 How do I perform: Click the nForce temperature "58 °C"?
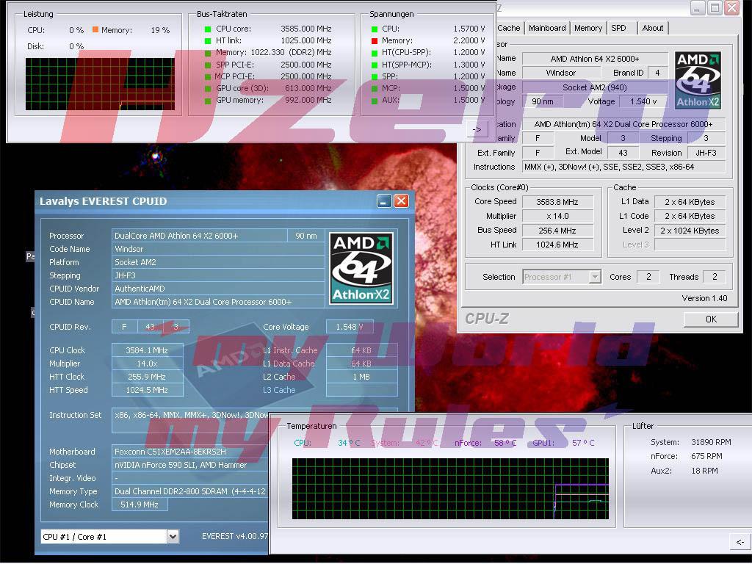(505, 443)
